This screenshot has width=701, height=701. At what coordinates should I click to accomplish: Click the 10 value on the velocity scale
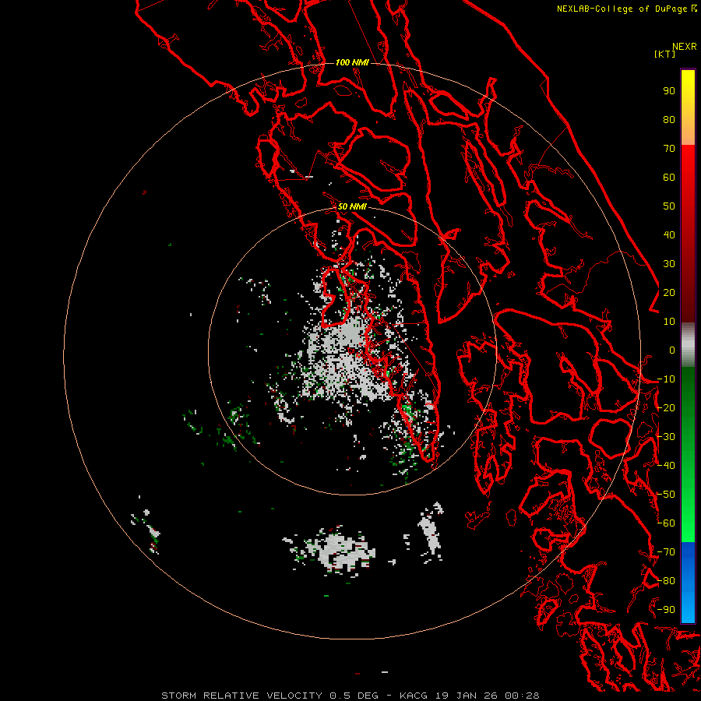click(x=669, y=322)
